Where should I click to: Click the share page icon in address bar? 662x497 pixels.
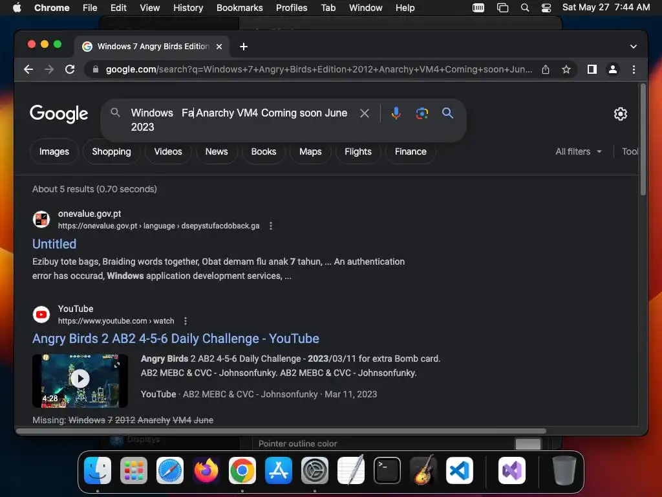546,69
